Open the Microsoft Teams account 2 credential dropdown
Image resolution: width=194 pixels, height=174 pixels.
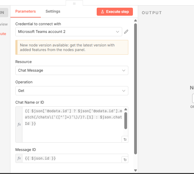tap(68, 32)
